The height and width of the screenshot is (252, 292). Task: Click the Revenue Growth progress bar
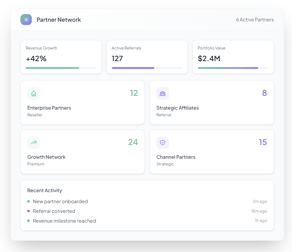[x=61, y=68]
